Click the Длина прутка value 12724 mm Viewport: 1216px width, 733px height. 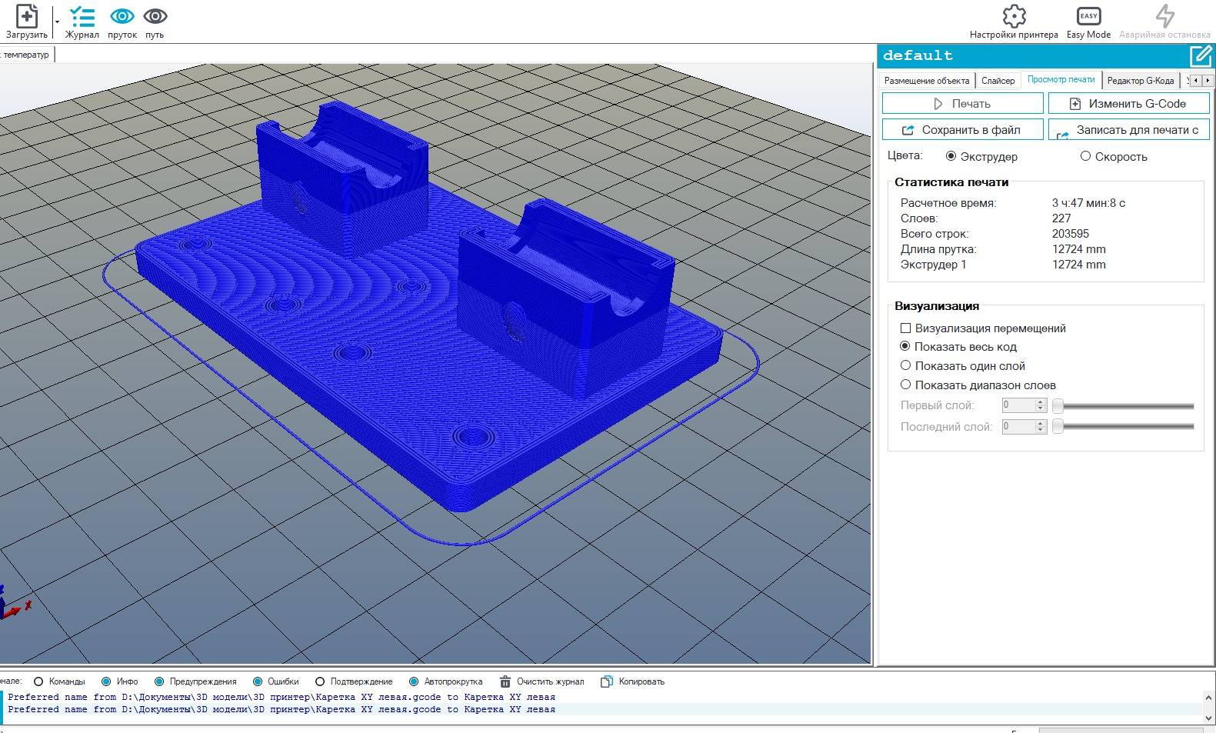tap(1079, 249)
